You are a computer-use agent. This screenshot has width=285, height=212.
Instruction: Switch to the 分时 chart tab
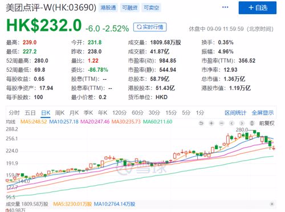pos(14,113)
